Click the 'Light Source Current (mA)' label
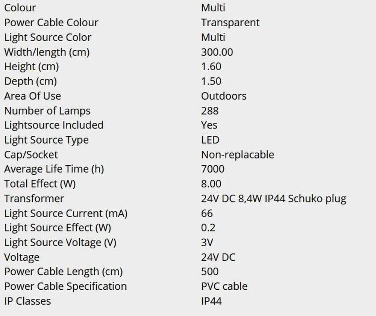This screenshot has width=376, height=316. pyautogui.click(x=66, y=213)
